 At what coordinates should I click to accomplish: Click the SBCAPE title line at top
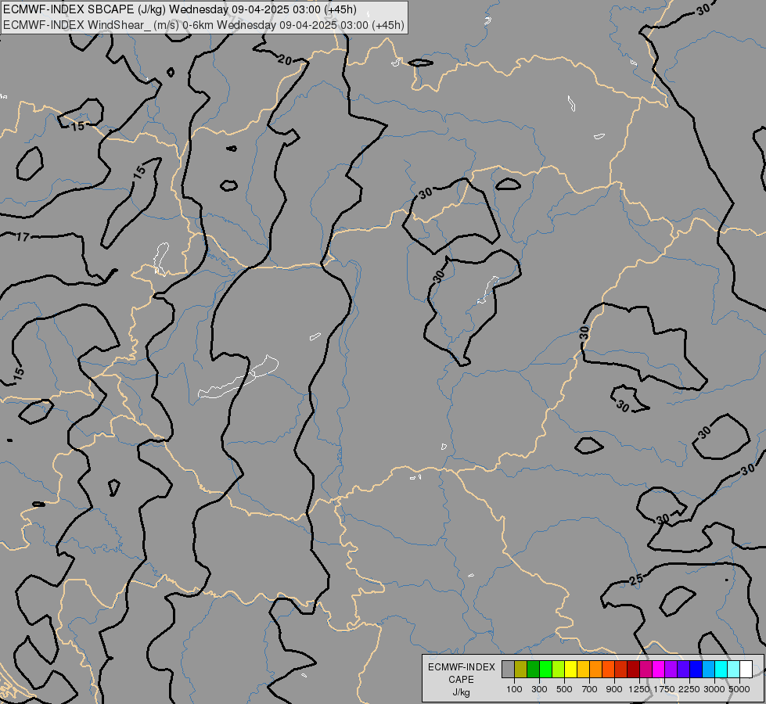(x=180, y=9)
